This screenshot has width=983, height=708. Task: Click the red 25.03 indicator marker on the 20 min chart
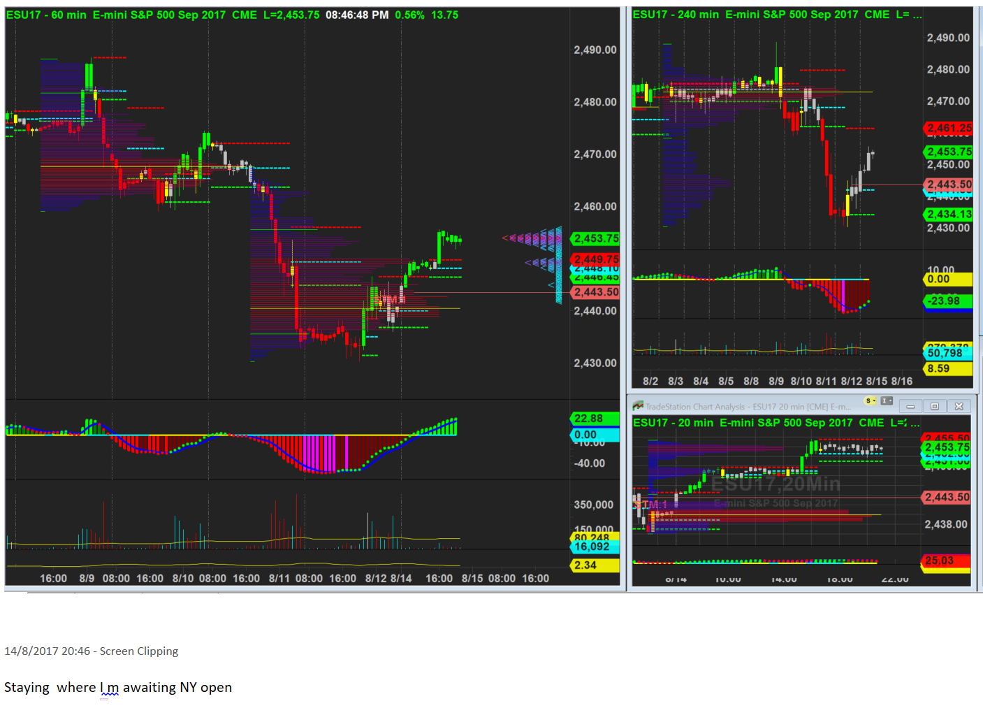947,561
